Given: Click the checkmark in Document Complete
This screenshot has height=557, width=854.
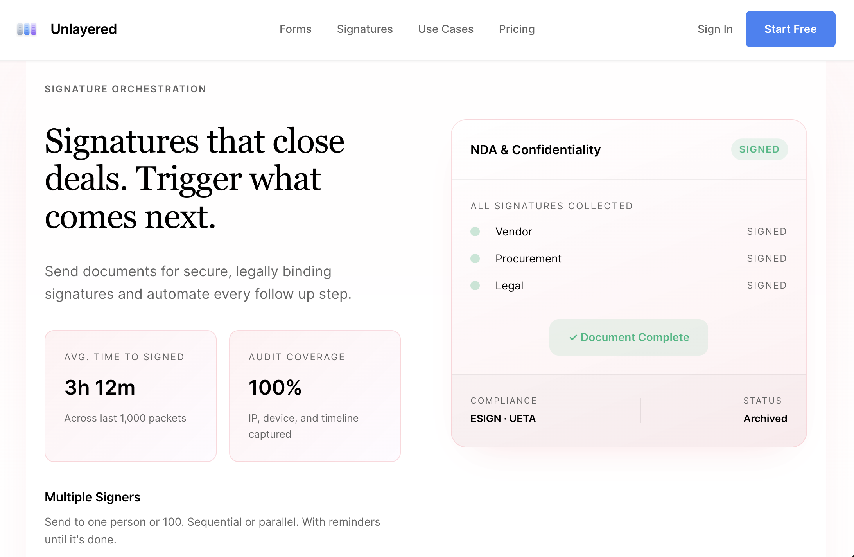Looking at the screenshot, I should pos(573,338).
